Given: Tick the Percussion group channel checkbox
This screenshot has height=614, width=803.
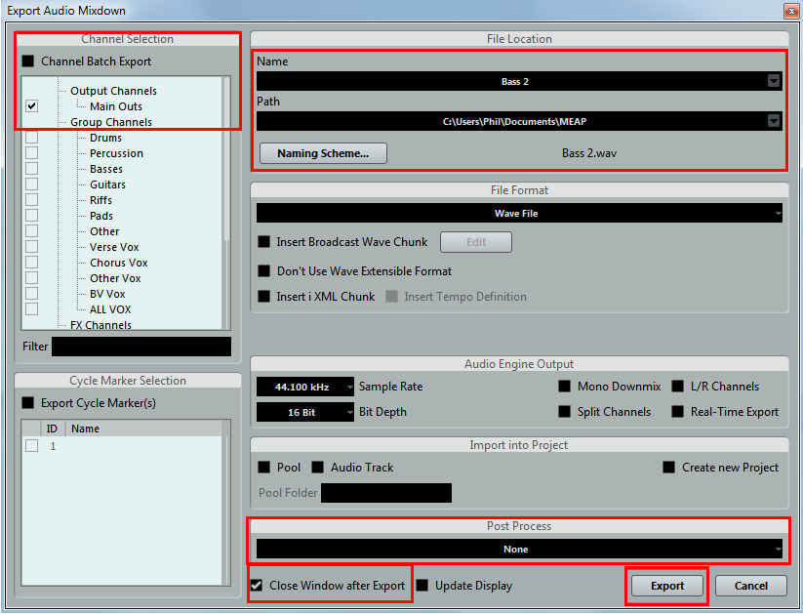Looking at the screenshot, I should pos(32,152).
